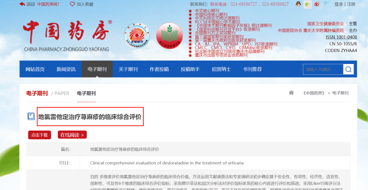Open the 关于期刊 navigation menu

pos(128,69)
